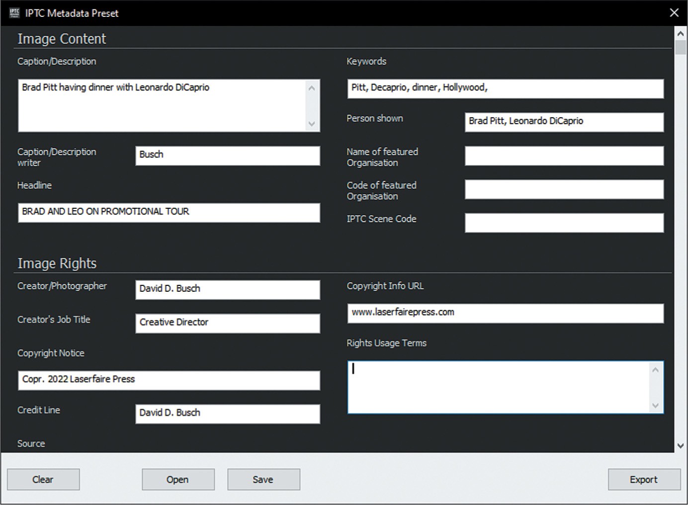The height and width of the screenshot is (505, 688).
Task: Click the Name of featured Organisation field
Action: (564, 156)
